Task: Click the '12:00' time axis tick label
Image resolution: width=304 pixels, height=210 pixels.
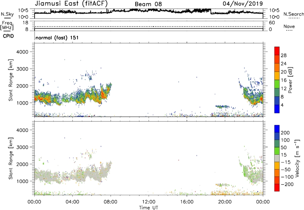Action: pos(149,202)
